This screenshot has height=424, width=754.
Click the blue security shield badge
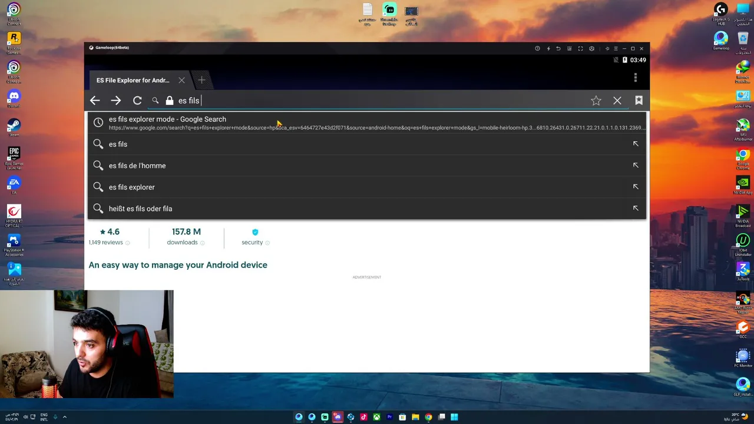point(255,232)
